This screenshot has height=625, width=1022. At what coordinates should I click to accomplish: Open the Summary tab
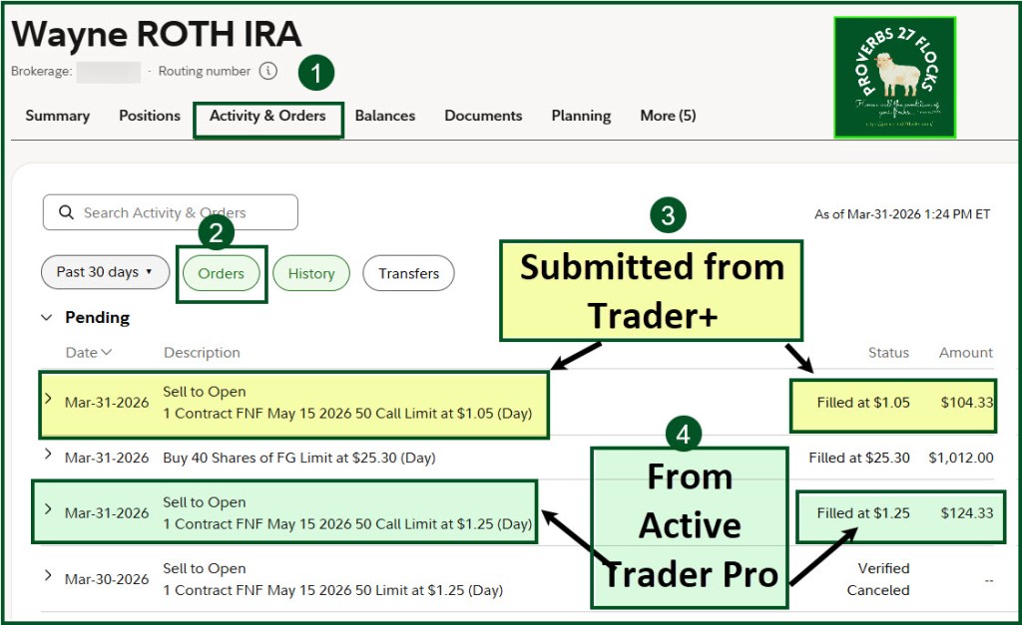pos(57,116)
